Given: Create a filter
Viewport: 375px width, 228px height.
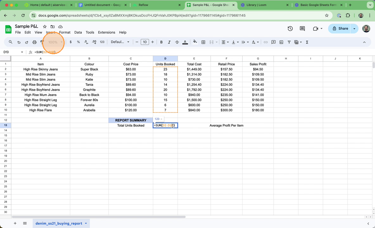Looking at the screenshot, I should tap(289, 42).
